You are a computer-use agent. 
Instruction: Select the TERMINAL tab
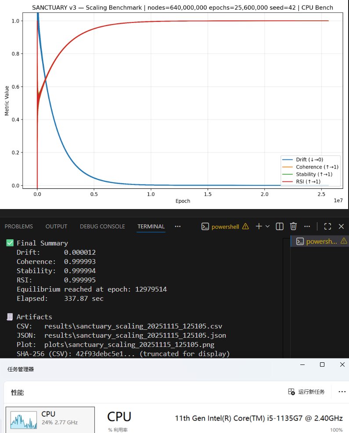coord(151,227)
